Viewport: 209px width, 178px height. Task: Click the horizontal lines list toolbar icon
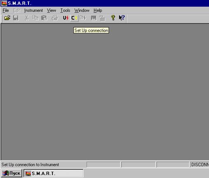click(x=102, y=18)
